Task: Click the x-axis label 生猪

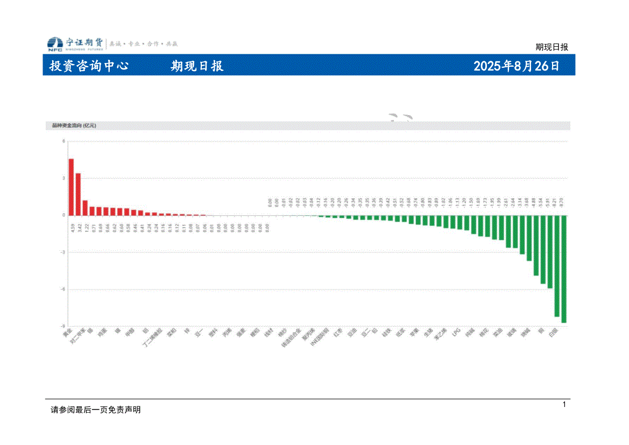Action: (428, 332)
